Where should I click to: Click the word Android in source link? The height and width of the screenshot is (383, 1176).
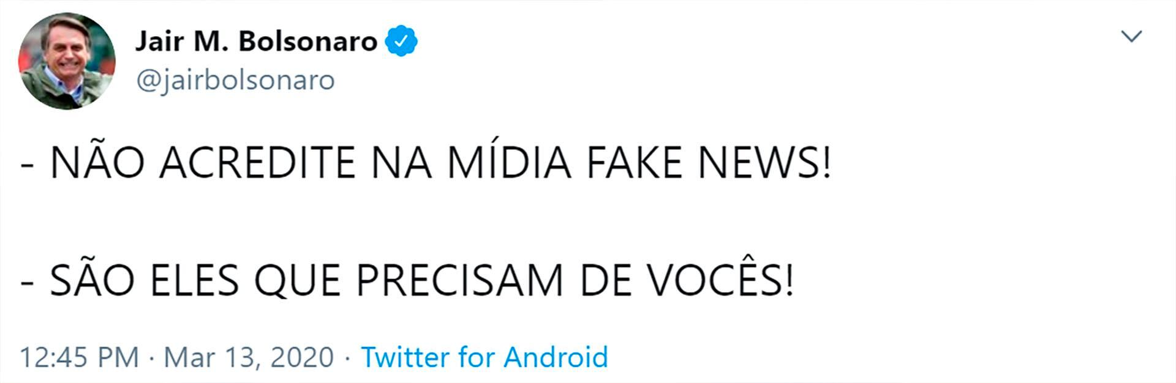click(556, 357)
